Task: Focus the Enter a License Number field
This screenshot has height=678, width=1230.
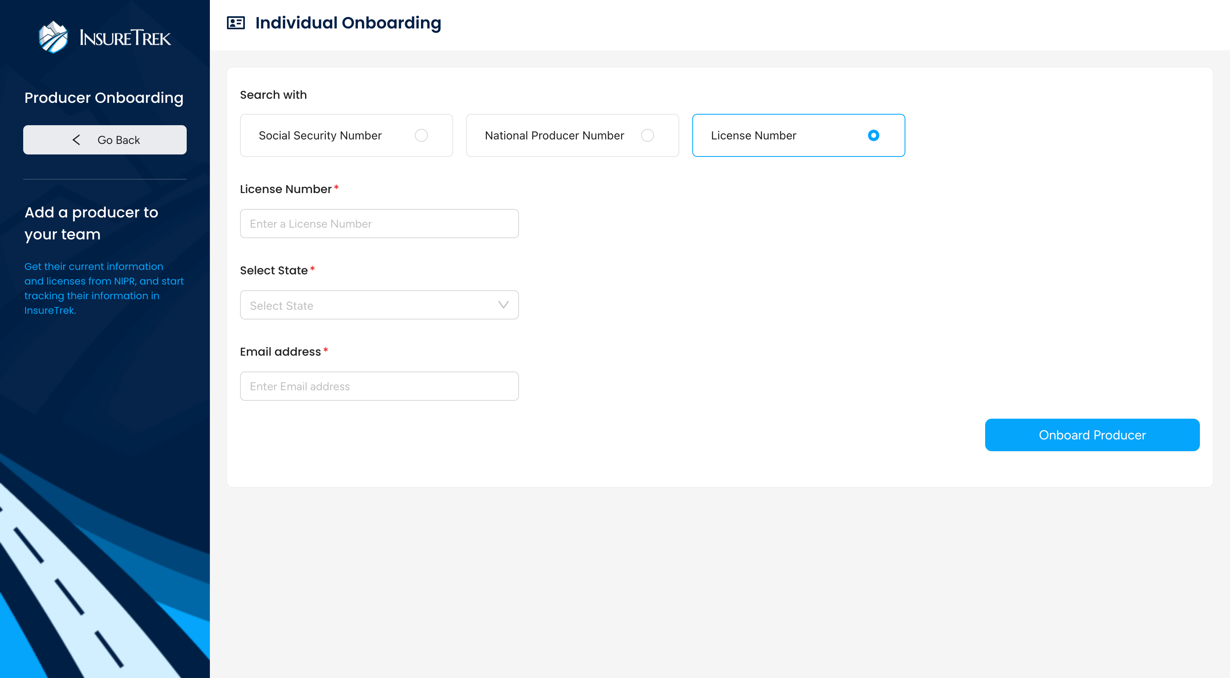Action: tap(379, 224)
